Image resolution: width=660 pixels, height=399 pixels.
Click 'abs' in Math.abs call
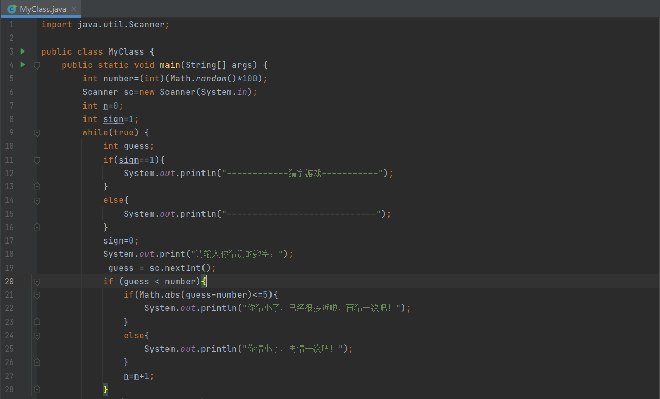[x=173, y=295]
